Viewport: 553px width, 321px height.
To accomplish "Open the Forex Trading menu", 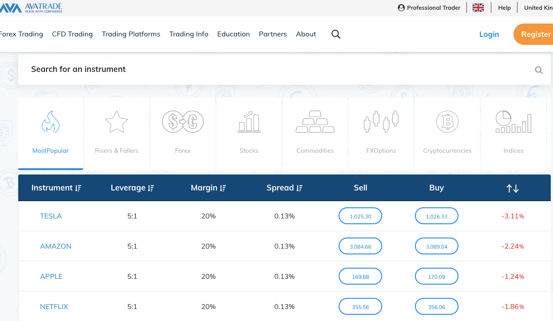I will [21, 34].
